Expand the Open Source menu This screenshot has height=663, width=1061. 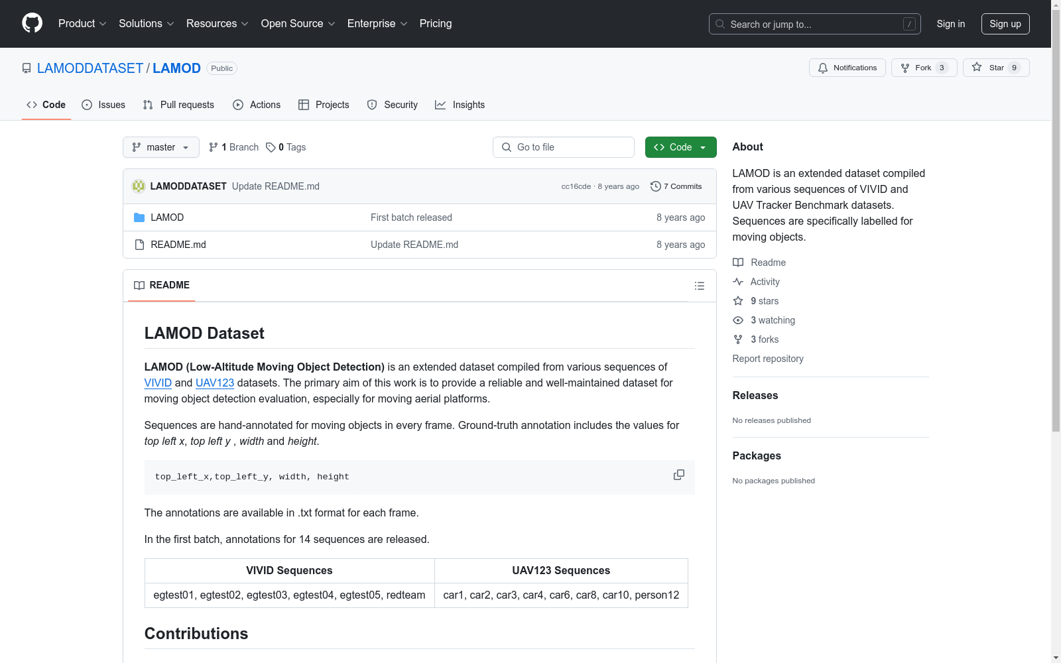tap(298, 24)
